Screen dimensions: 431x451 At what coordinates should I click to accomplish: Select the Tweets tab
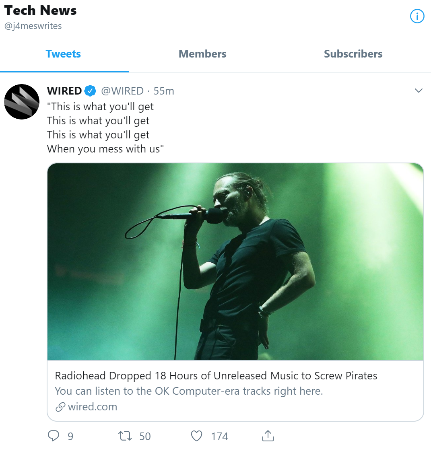[x=63, y=54]
